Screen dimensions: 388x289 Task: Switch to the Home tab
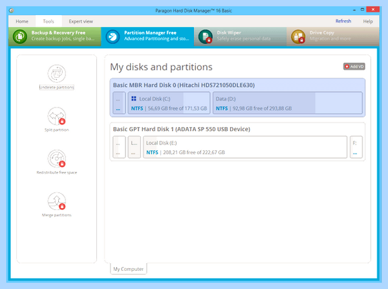pos(22,21)
